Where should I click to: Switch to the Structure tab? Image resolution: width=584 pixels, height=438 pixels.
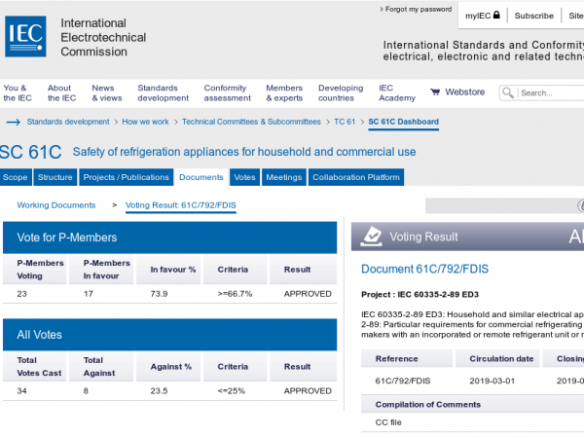(x=55, y=177)
